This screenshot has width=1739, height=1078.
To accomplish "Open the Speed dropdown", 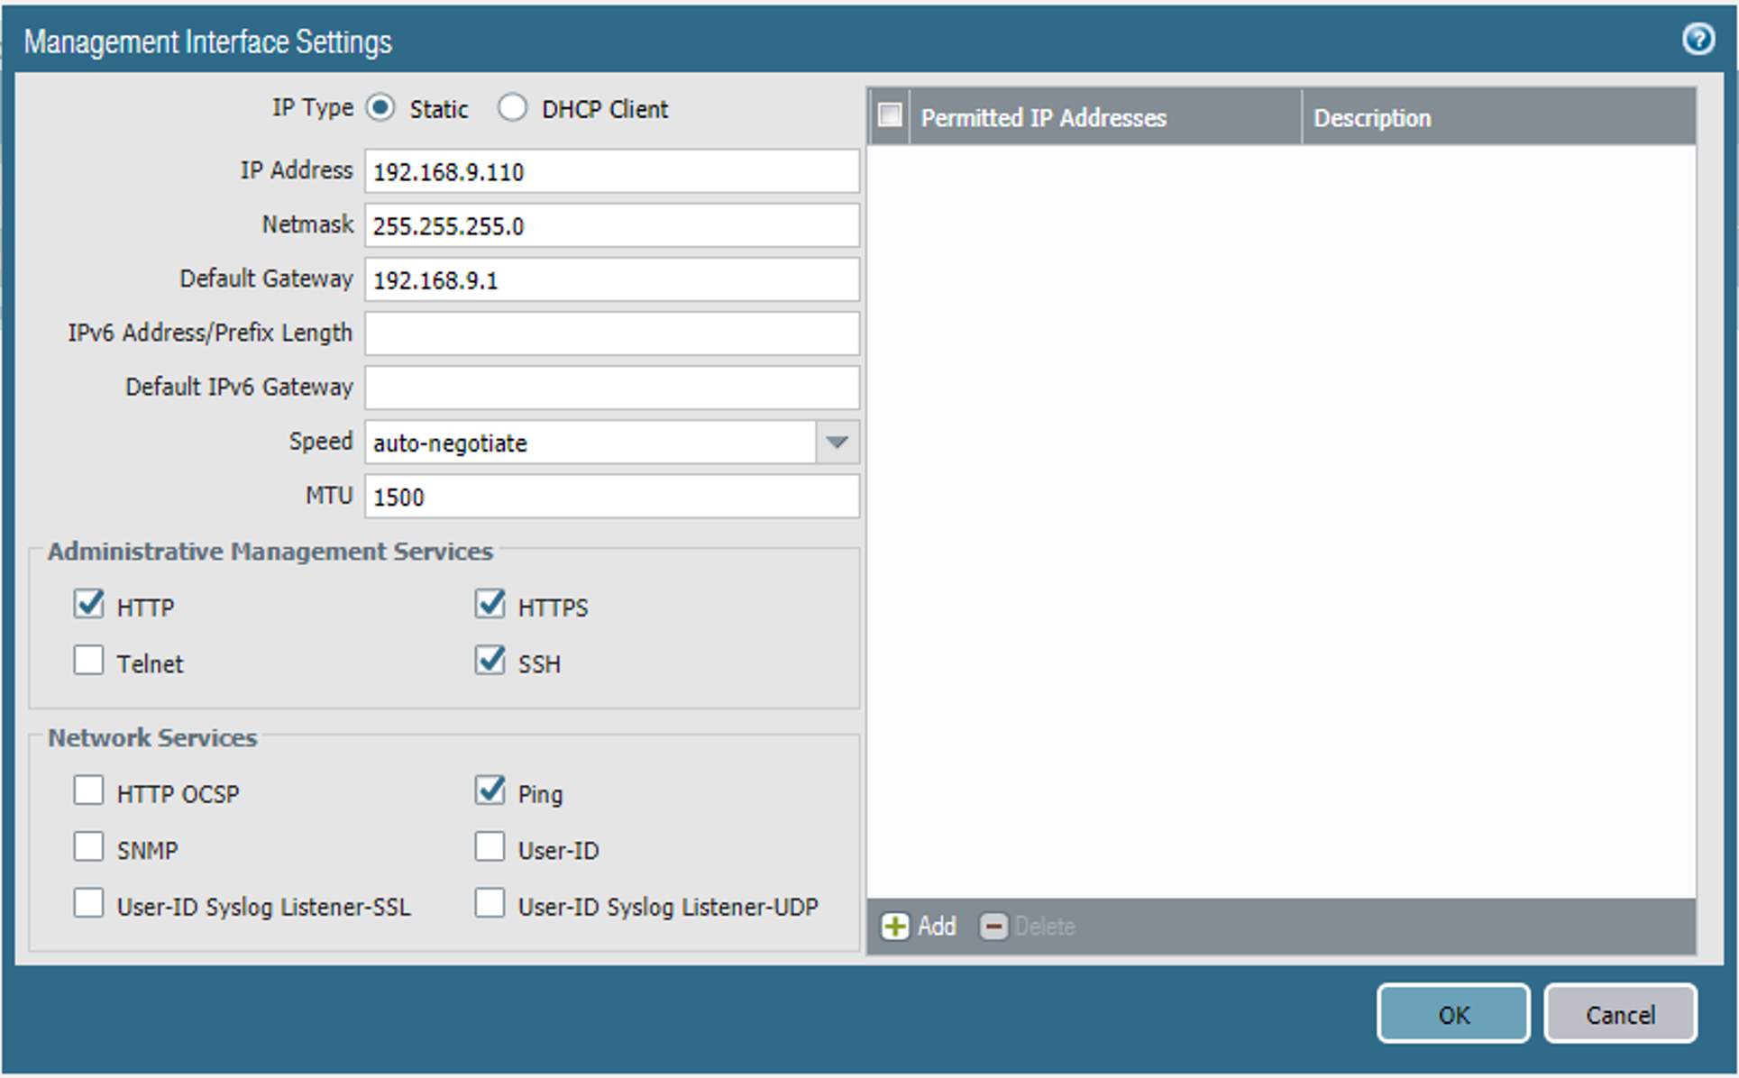I will pyautogui.click(x=837, y=443).
